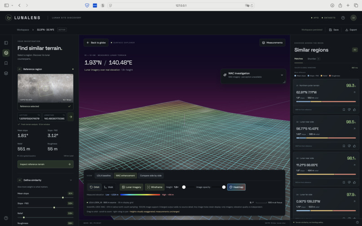This screenshot has height=226, width=362.
Task: Open the bookmarks icon in left rail
Action: (6, 63)
